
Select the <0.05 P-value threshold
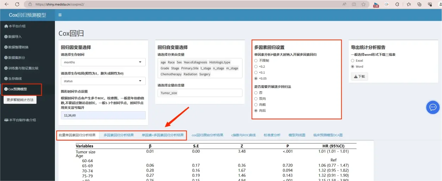(x=256, y=78)
